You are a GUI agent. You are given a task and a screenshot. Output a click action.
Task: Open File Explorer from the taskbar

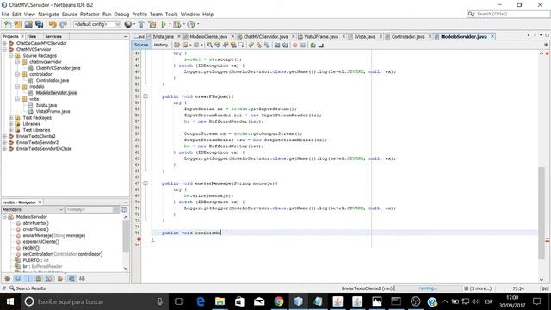pyautogui.click(x=220, y=301)
